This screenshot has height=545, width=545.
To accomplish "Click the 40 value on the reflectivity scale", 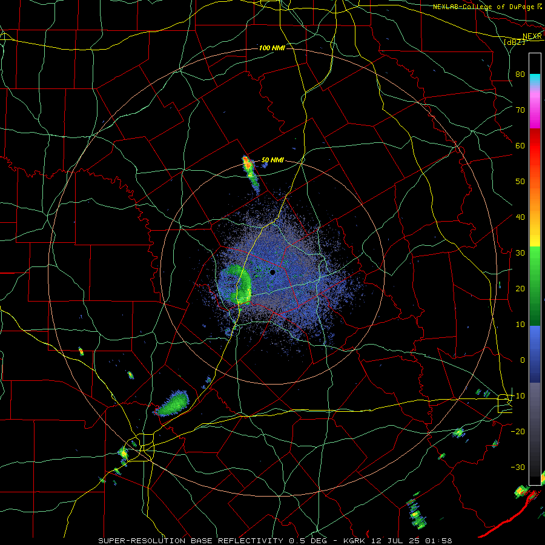I will 520,217.
